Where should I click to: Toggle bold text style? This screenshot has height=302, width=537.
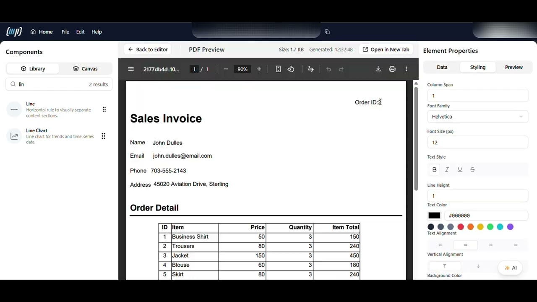(434, 169)
